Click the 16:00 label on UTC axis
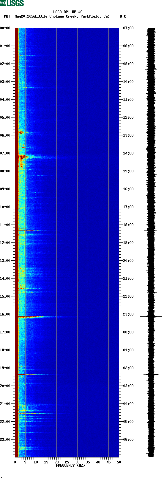The height and width of the screenshot is (481, 164). 128,189
